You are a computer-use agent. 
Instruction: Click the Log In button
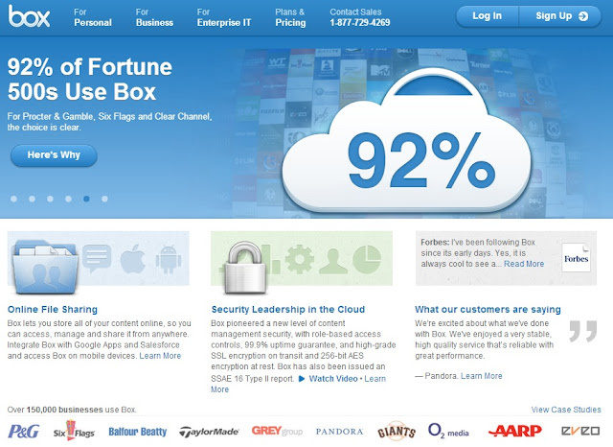(x=488, y=16)
